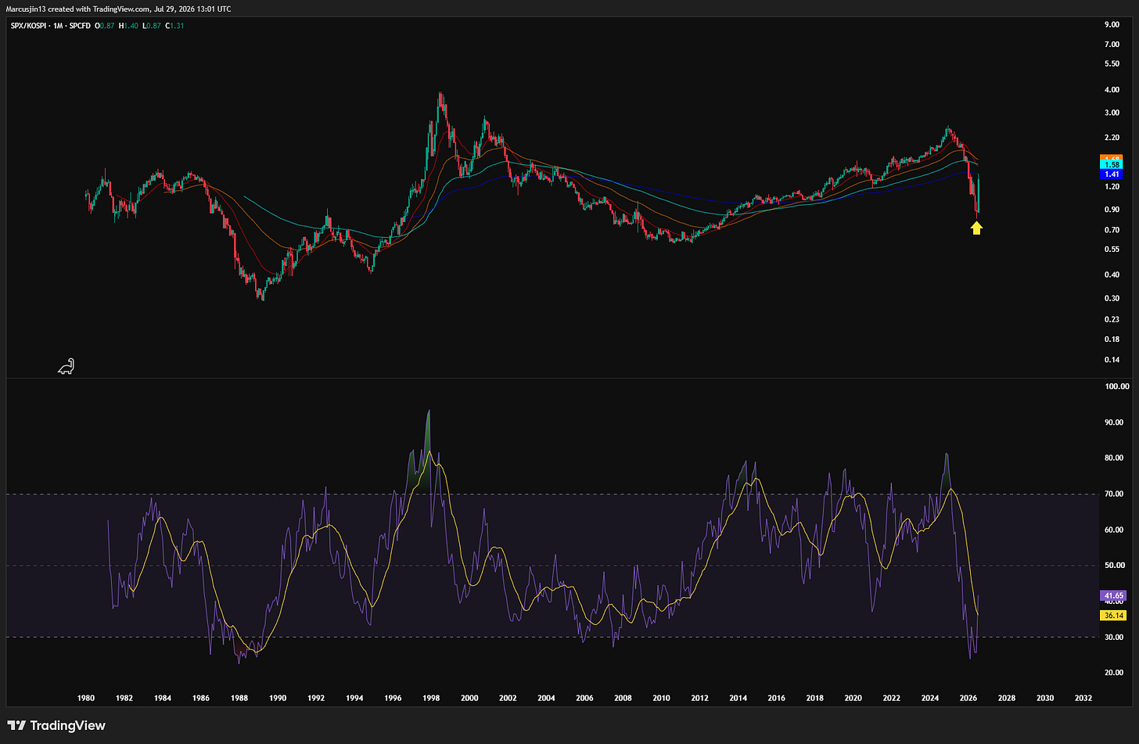Click the 70.00 RSI axis label
Viewport: 1139px width, 744px height.
point(1114,494)
